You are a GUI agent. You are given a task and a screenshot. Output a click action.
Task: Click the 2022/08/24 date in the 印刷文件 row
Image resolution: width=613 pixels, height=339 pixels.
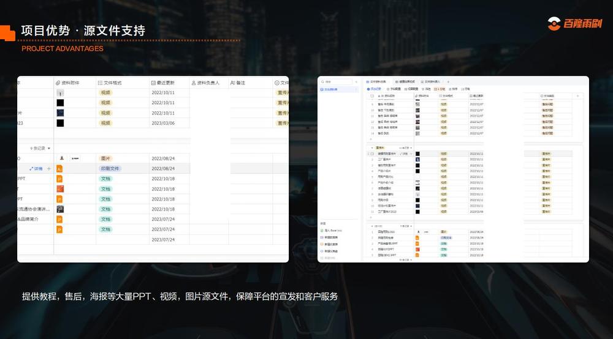pyautogui.click(x=163, y=168)
